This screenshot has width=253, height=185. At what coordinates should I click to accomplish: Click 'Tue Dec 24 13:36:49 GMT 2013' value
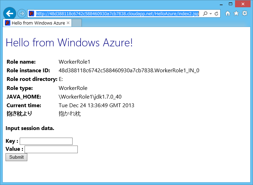click(x=96, y=105)
